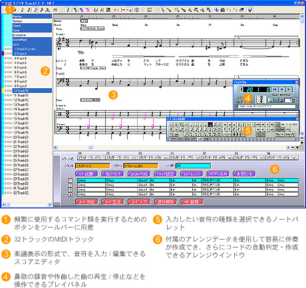Image resolution: width=306 pixels, height=288 pixels.
Task: Click the purple 閉じる button
Action: (244, 174)
